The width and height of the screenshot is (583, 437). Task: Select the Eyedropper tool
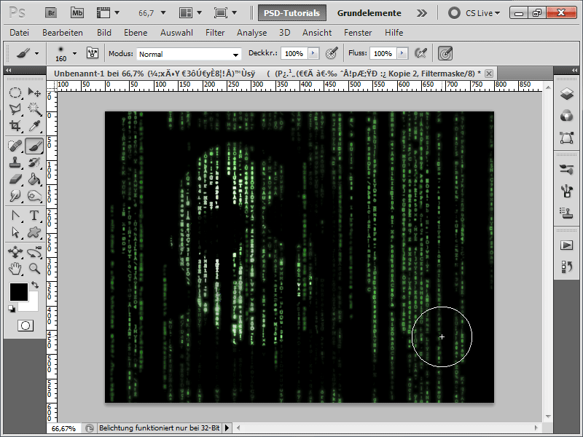coord(34,126)
